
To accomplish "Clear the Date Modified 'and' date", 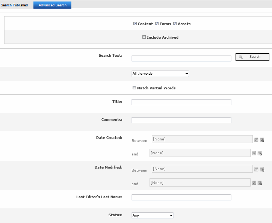I will coord(260,183).
